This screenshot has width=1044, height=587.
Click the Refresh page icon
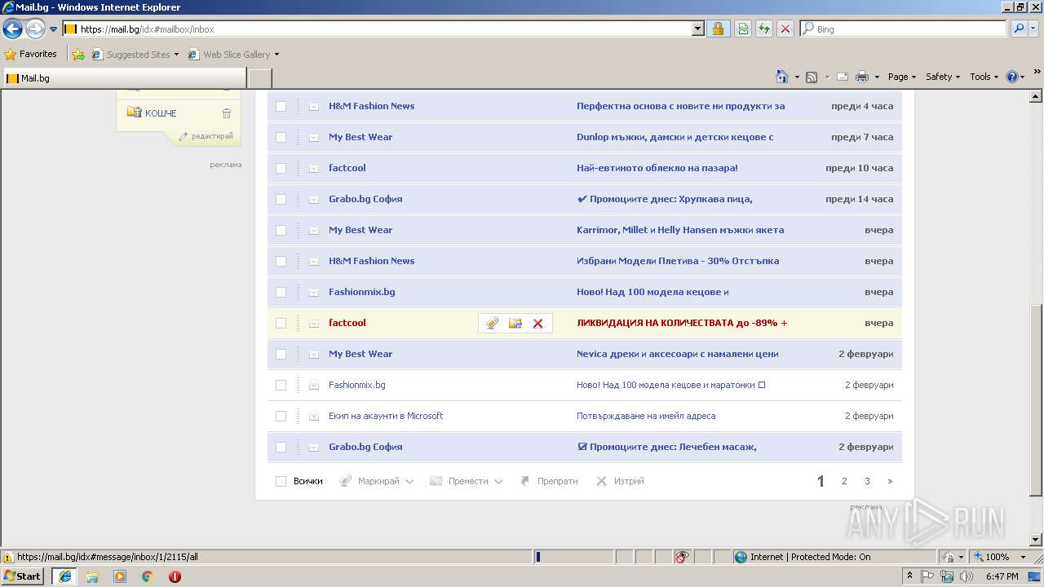click(764, 29)
